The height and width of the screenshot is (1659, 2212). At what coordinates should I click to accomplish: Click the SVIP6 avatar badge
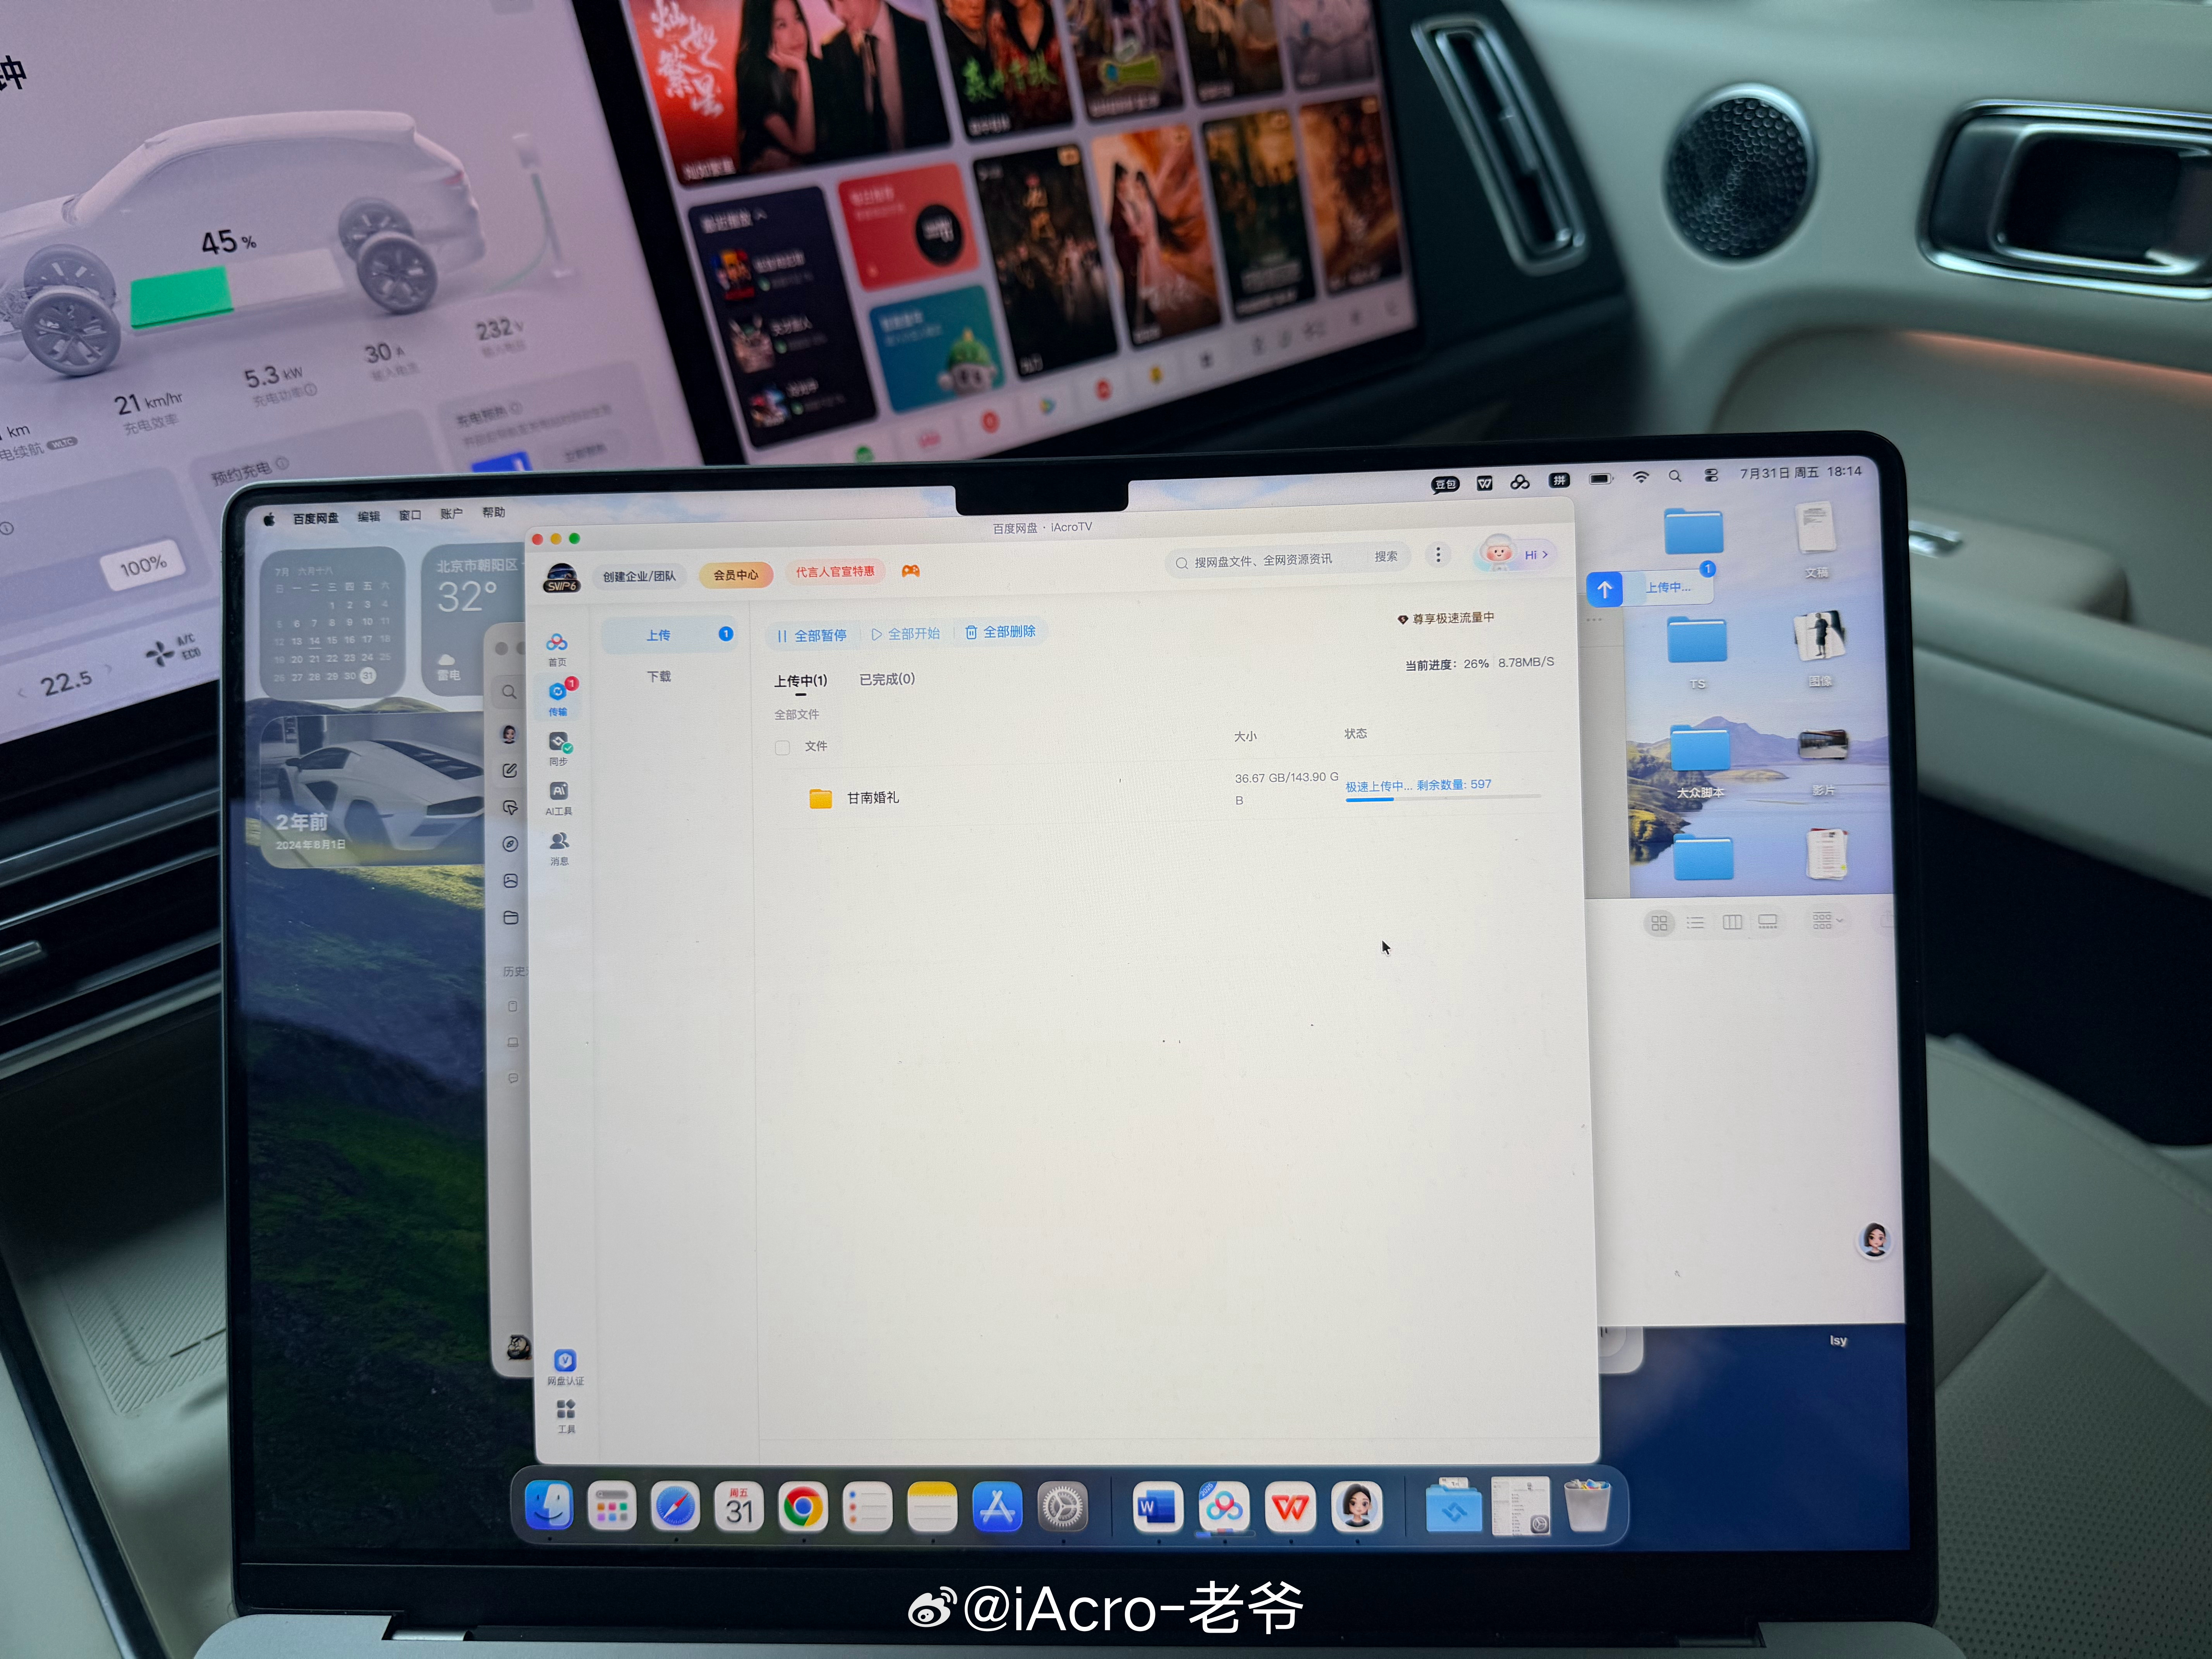(x=561, y=578)
